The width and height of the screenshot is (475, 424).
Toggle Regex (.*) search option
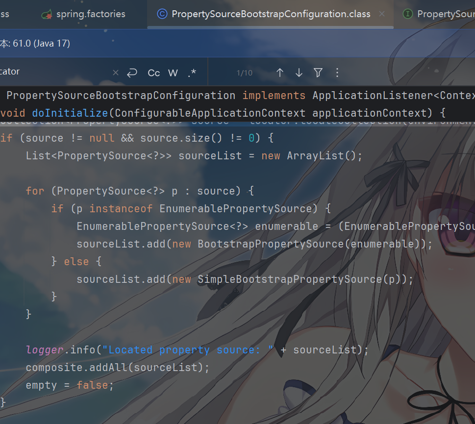click(x=192, y=73)
